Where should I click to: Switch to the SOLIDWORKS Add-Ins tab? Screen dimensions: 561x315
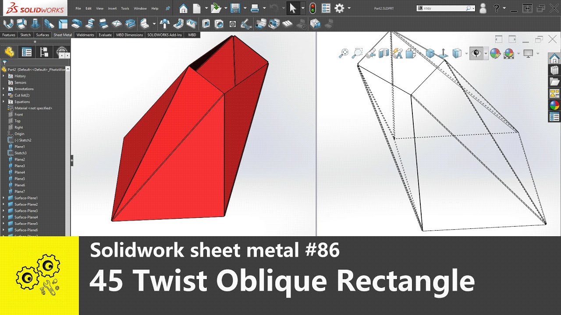tap(165, 35)
